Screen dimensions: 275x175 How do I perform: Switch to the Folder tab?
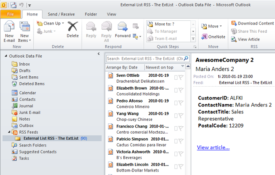coord(91,14)
